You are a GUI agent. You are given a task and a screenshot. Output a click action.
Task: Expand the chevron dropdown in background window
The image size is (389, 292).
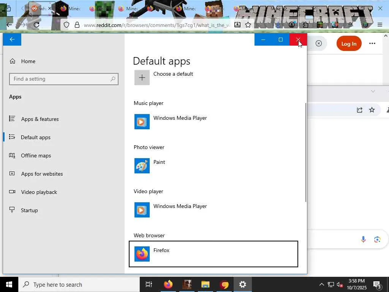[x=373, y=91]
